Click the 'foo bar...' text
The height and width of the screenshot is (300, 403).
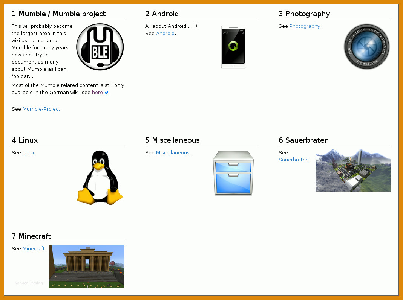point(22,76)
